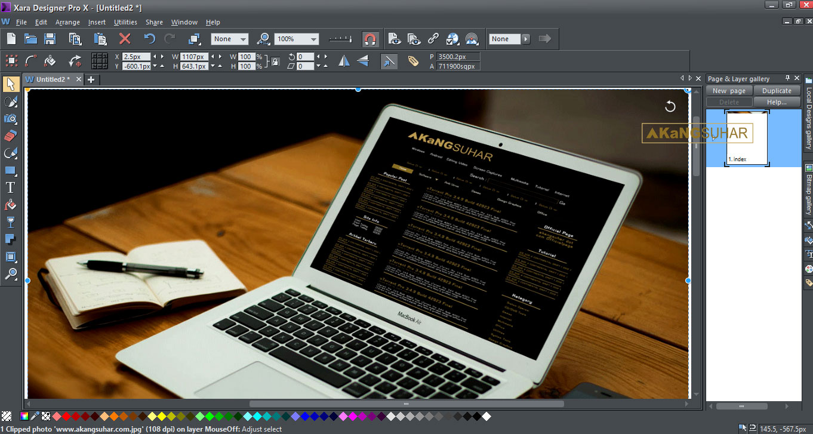Open the Insert menu
The height and width of the screenshot is (434, 813).
[97, 22]
